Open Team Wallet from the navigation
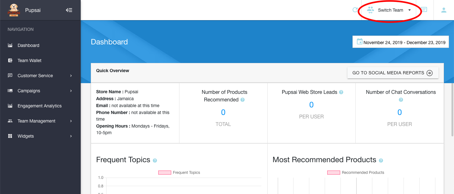The image size is (454, 194). tap(29, 60)
